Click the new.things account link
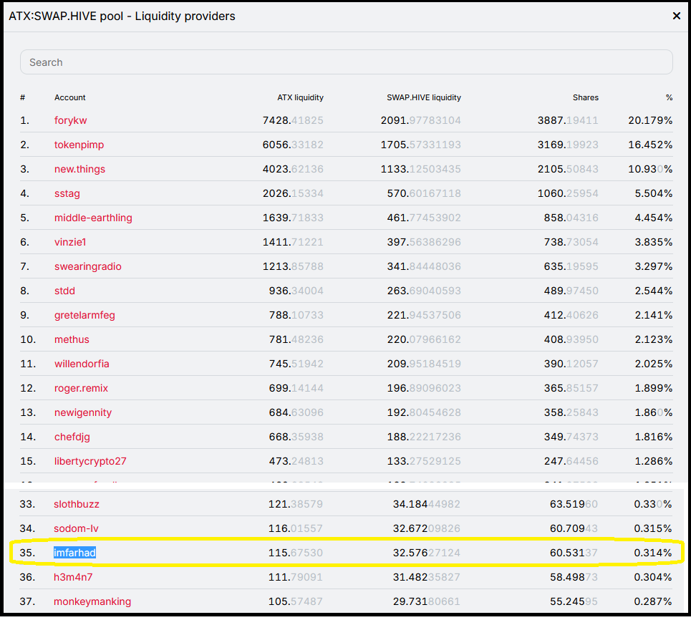The image size is (691, 620). coord(79,169)
